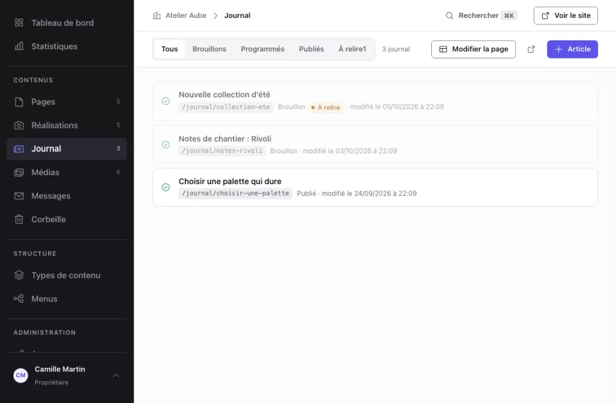Open Messages in sidebar
The height and width of the screenshot is (403, 616).
[x=67, y=196]
